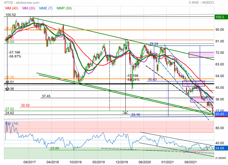Select the purple "MM (20)" legend entry

click(29, 8)
